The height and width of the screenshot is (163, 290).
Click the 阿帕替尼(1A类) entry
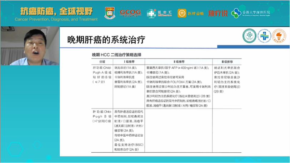coord(125,87)
